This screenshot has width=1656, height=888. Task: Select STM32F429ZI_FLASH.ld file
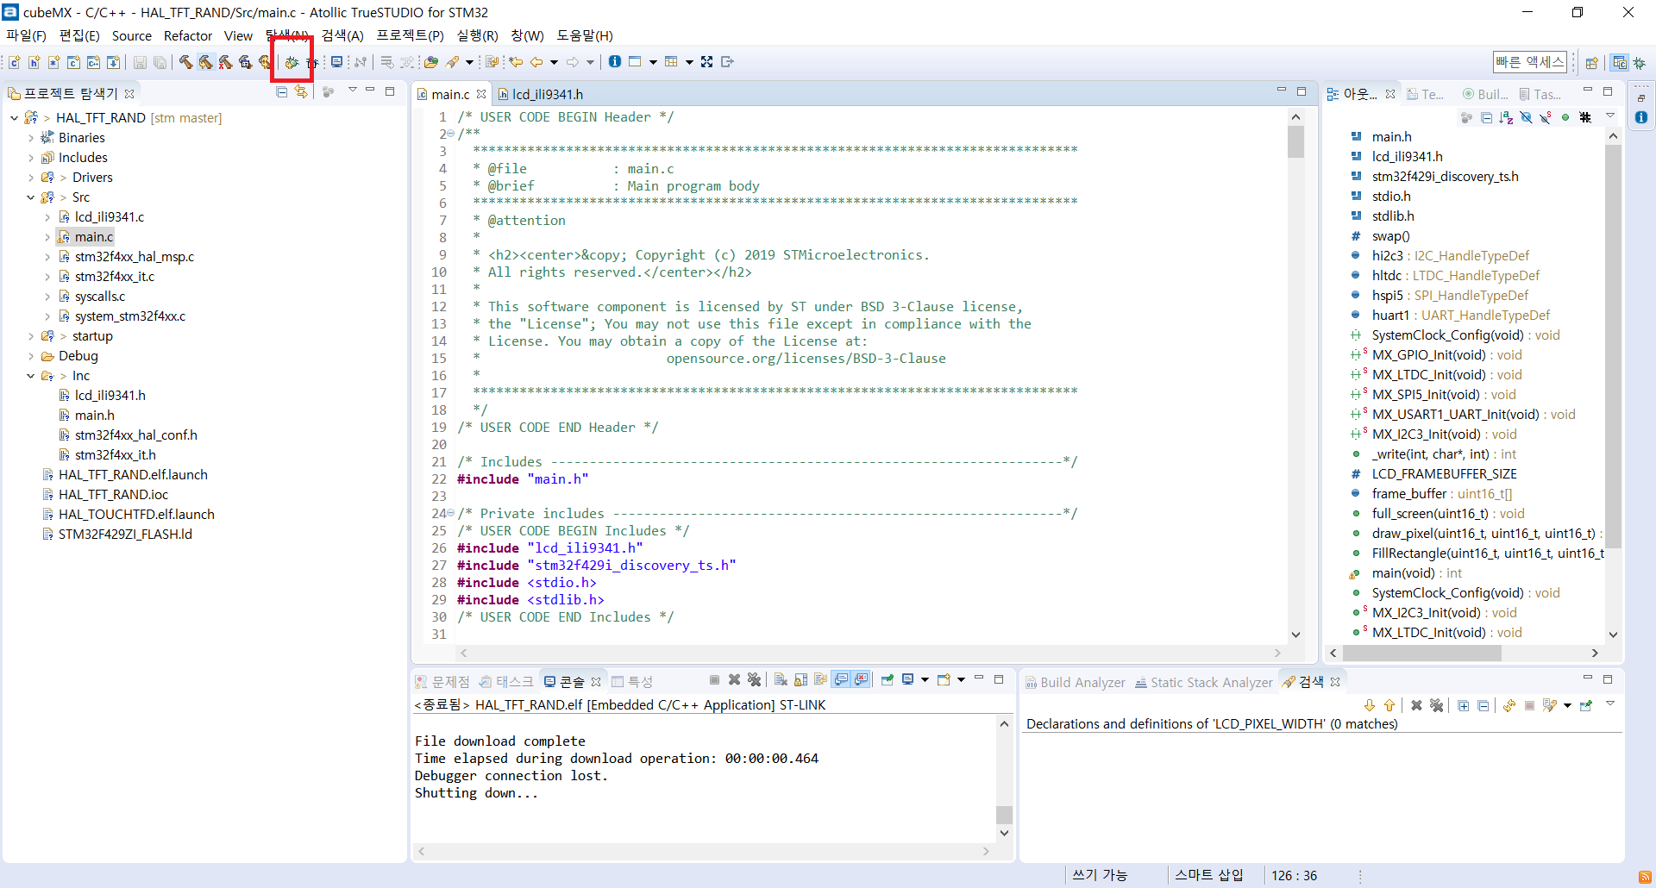(125, 535)
